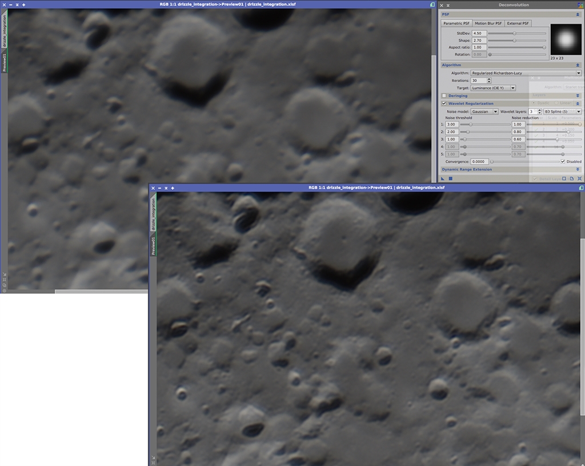Viewport: 585px width, 466px height.
Task: Select Preview01 tab in back image window
Action: pyautogui.click(x=5, y=62)
